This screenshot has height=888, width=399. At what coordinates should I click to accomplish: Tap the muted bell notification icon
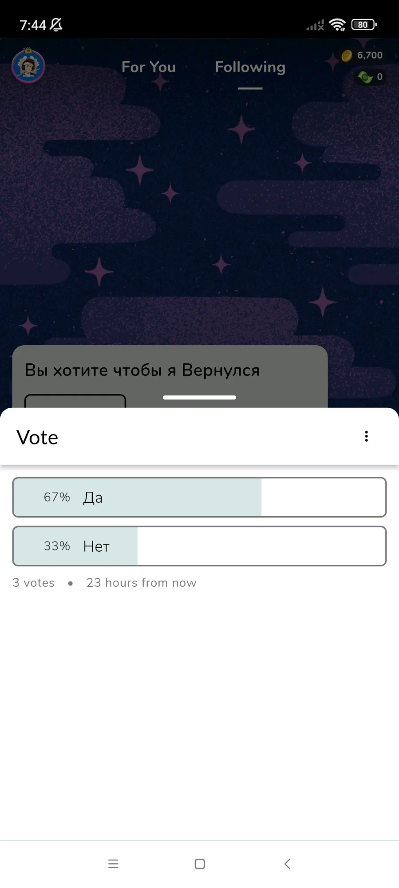[x=56, y=25]
